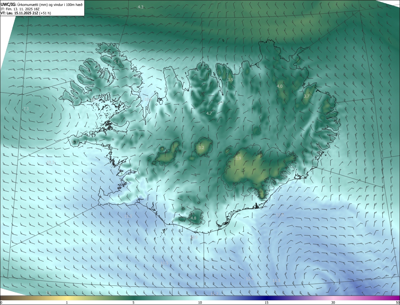Viewport: 400px width, 305px height.
Task: Select the valid time line 'VT: Lau. 15.11.2025 21Z (+51 h)'
Action: pos(26,13)
